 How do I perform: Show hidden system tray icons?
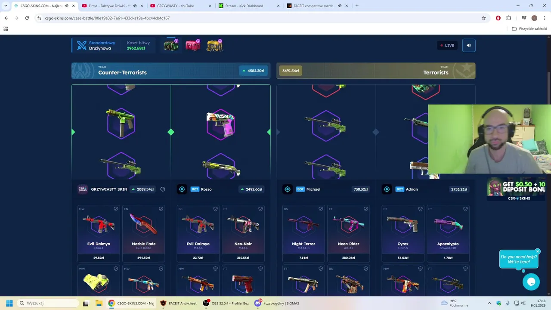point(489,303)
